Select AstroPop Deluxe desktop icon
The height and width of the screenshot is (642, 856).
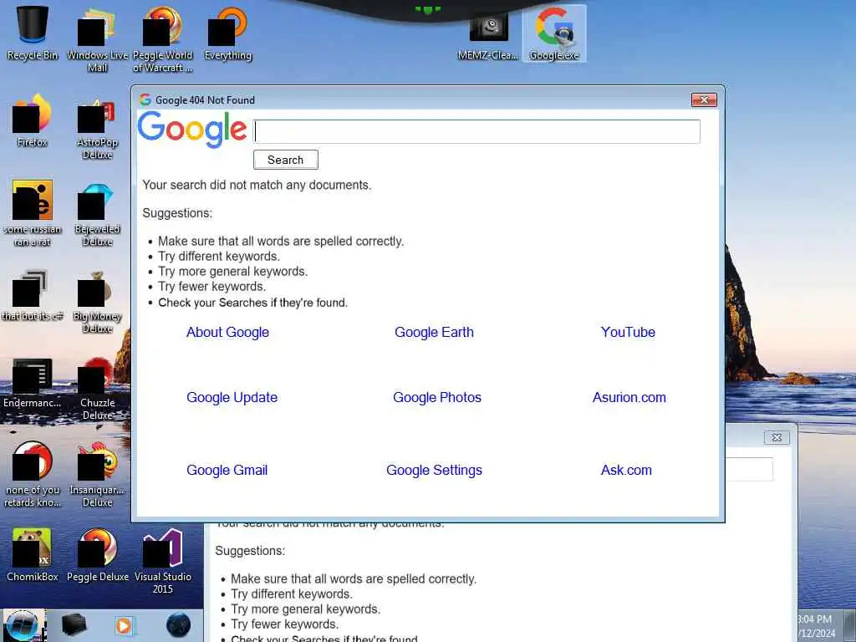tap(97, 130)
